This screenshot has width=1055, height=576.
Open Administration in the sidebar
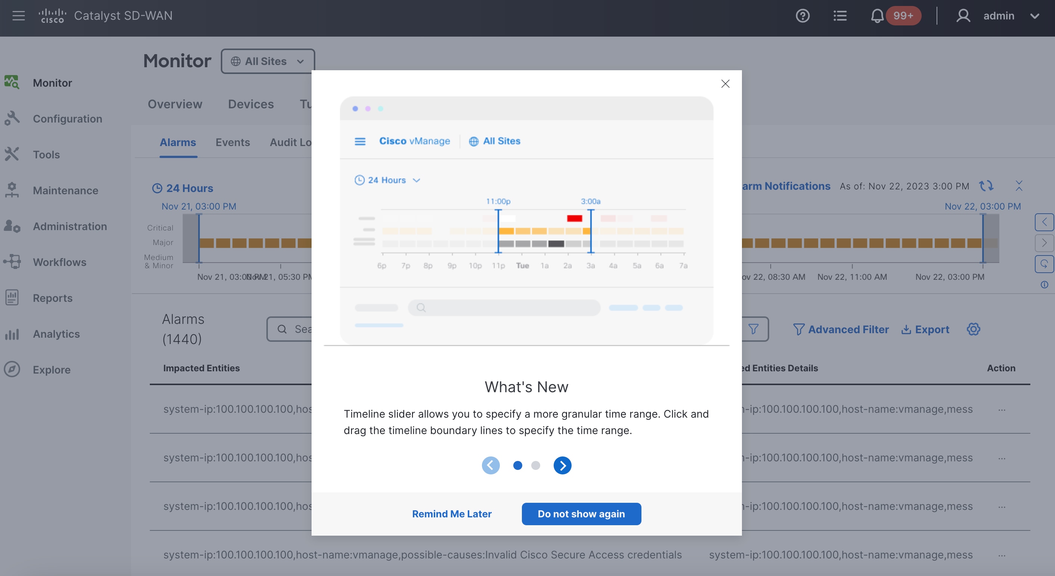[x=69, y=226]
